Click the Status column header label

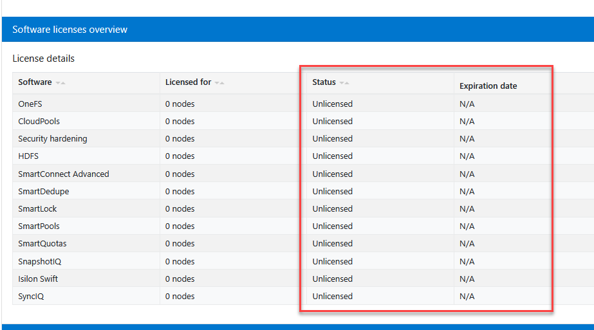(324, 82)
